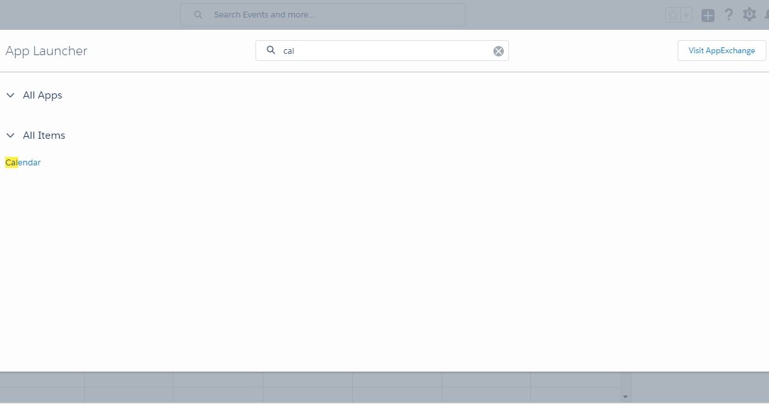The image size is (769, 404).
Task: Click the Visit AppExchange button
Action: point(722,50)
